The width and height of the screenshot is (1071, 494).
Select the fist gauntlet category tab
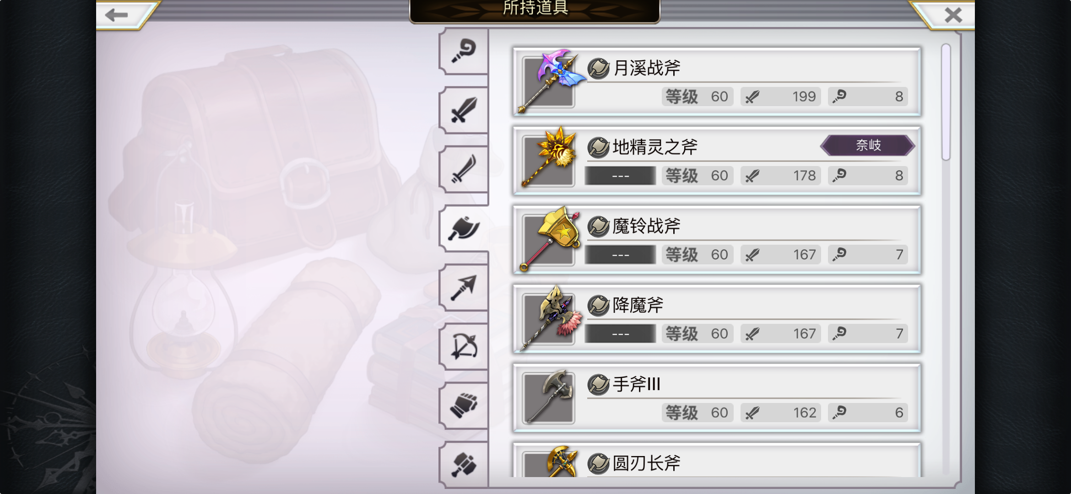pos(463,406)
